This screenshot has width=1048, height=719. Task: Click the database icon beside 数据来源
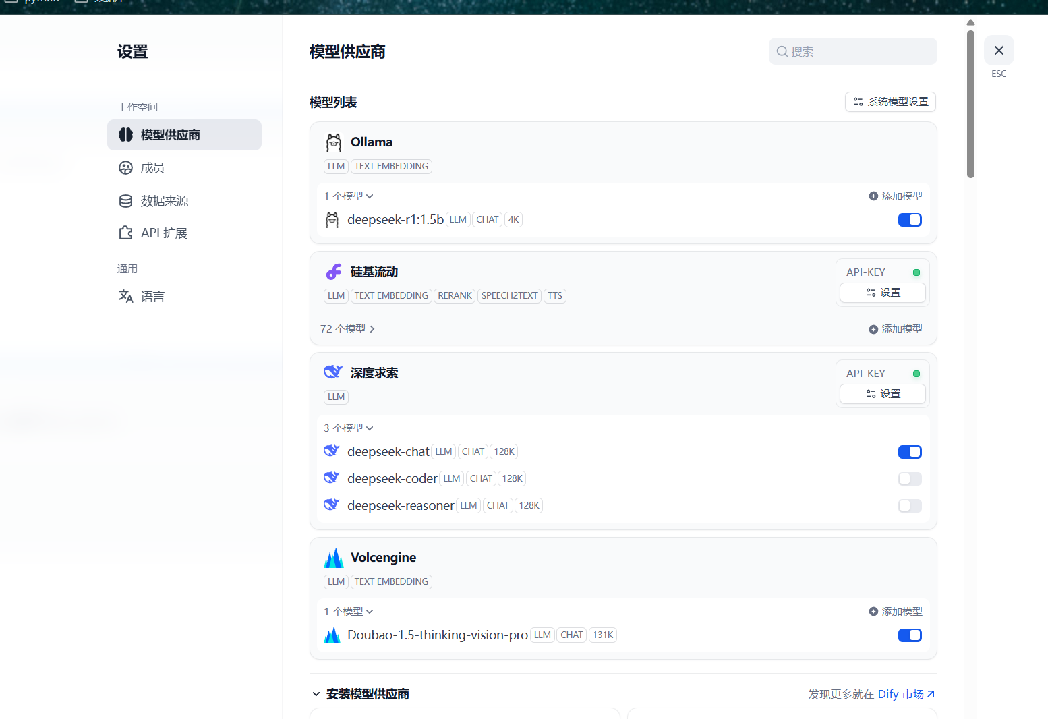[125, 201]
